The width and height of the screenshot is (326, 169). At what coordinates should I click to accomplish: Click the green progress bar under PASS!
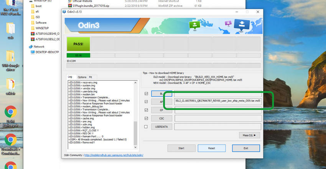[x=78, y=55]
